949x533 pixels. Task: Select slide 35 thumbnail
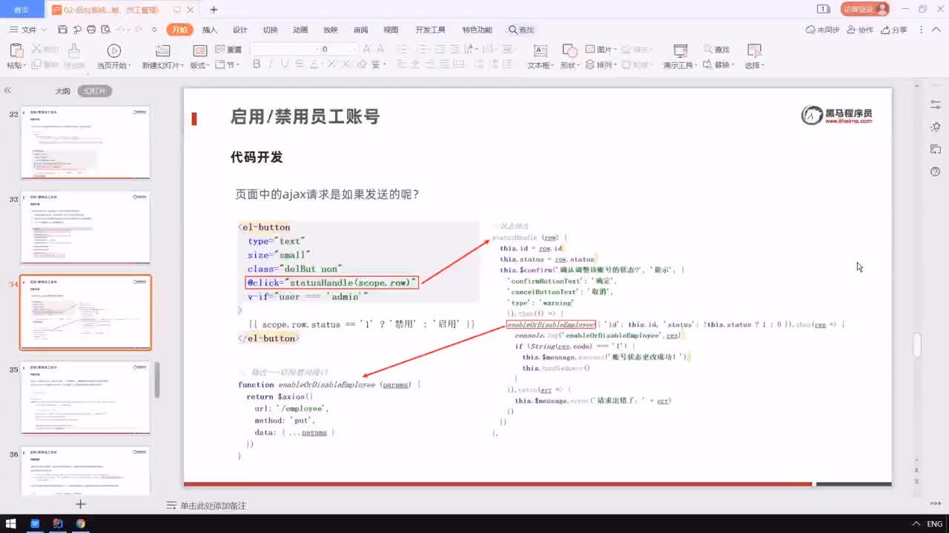point(85,398)
